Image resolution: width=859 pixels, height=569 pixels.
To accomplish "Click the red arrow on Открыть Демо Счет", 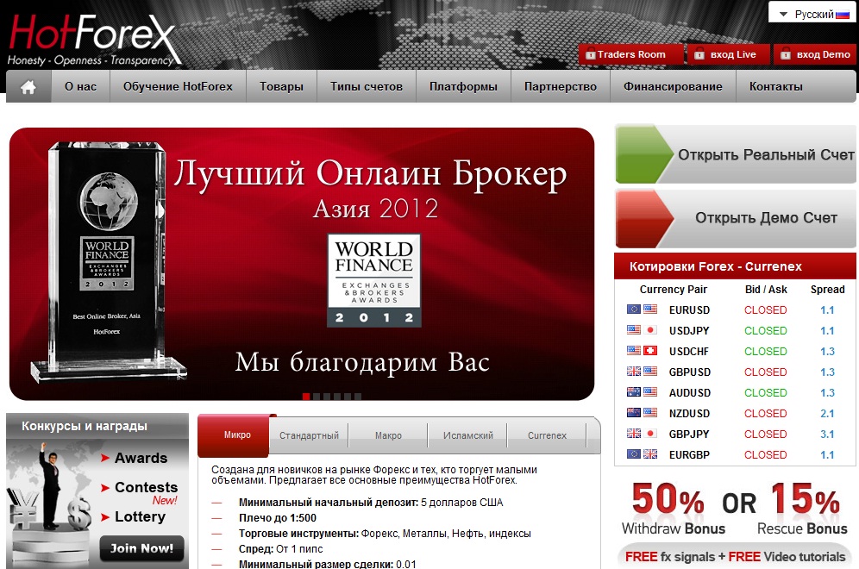I will point(644,218).
